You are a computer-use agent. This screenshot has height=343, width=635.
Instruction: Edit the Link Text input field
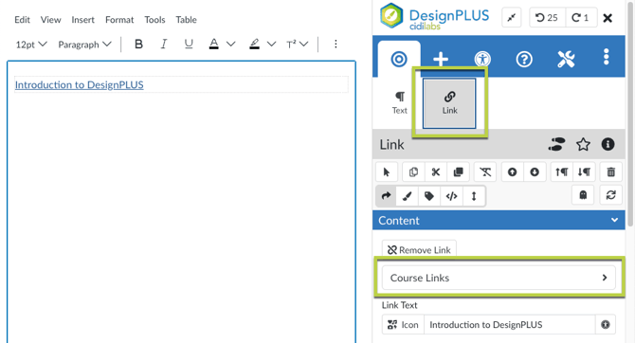(510, 325)
